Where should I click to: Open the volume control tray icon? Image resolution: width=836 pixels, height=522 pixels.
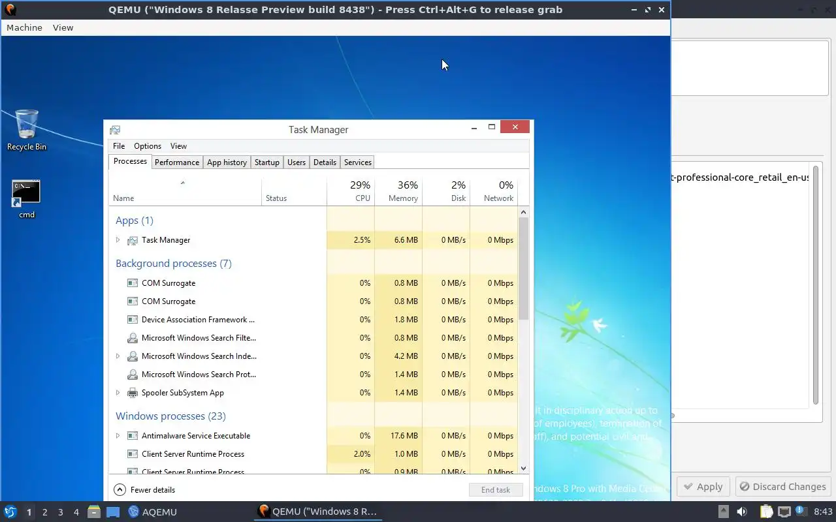[x=742, y=512]
